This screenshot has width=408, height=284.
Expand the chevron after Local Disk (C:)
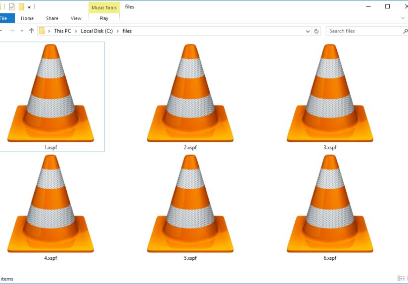click(118, 31)
